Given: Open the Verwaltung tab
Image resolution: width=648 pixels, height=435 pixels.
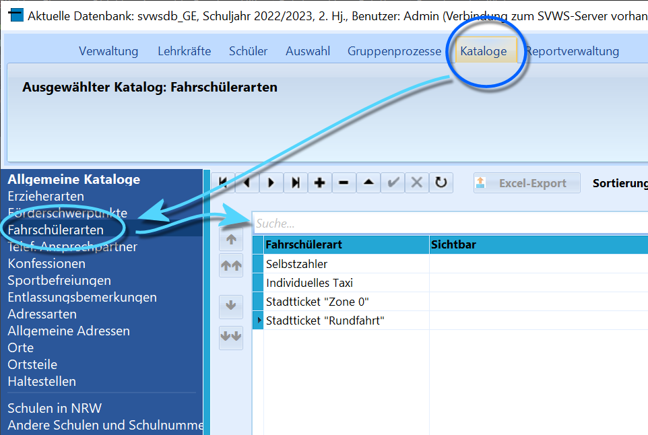Looking at the screenshot, I should coord(108,51).
